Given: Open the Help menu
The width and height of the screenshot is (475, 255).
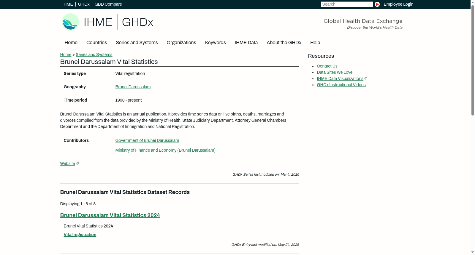Looking at the screenshot, I should pyautogui.click(x=315, y=43).
